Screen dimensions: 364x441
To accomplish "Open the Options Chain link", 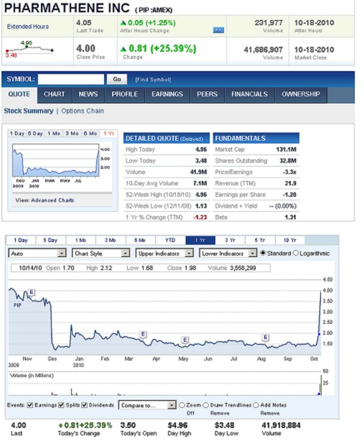I will coord(82,111).
